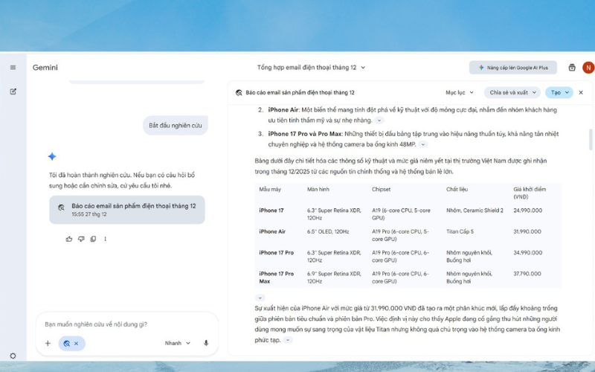Viewport: 595px width, 372px height.
Task: Click the microphone voice input icon
Action: pyautogui.click(x=206, y=343)
